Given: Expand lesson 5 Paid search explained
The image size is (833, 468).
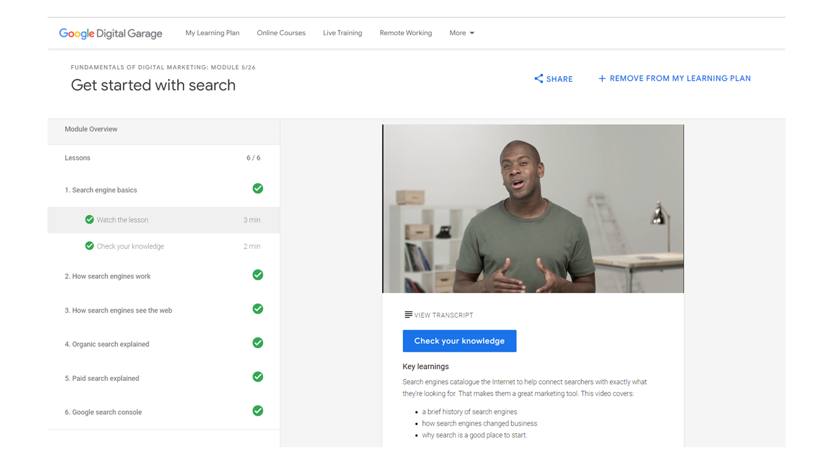Looking at the screenshot, I should click(x=164, y=378).
